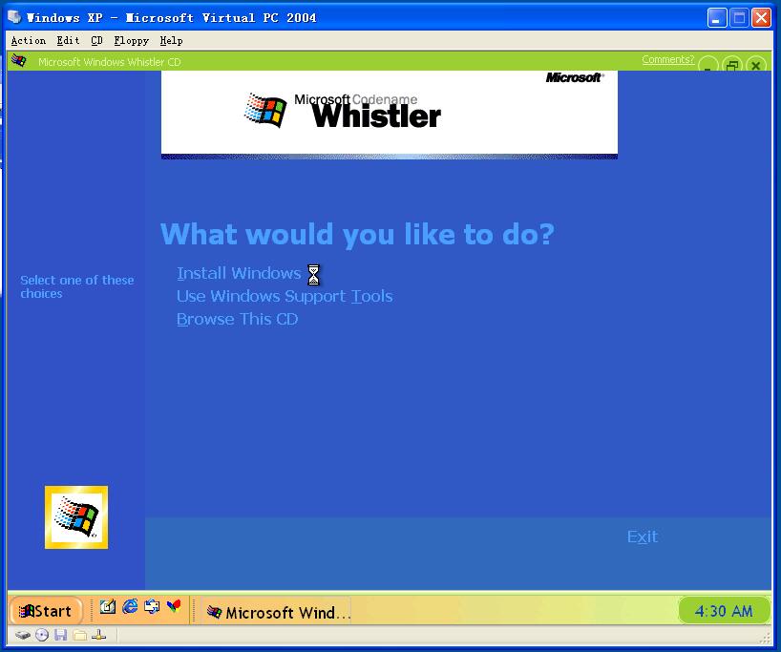The height and width of the screenshot is (652, 781).
Task: Click the CD drive status icon
Action: tap(42, 635)
